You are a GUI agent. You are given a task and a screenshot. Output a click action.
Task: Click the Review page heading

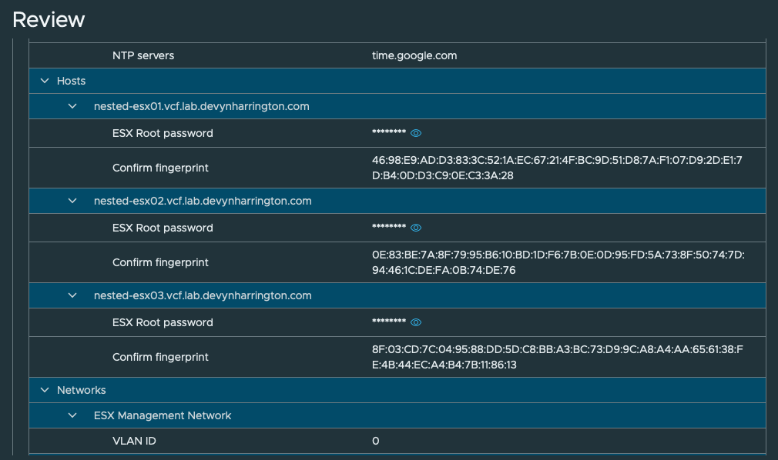pyautogui.click(x=49, y=20)
